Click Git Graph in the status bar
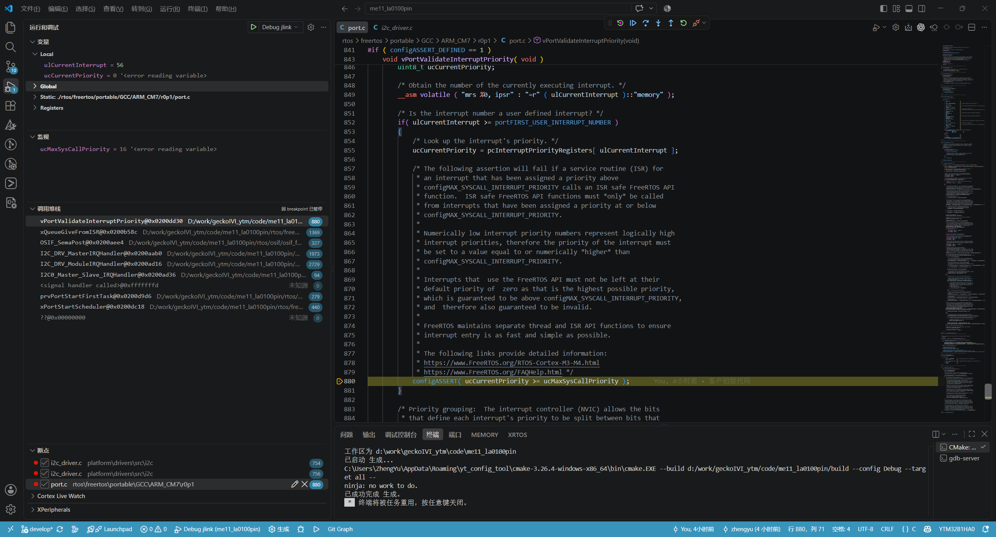This screenshot has height=537, width=996. [x=340, y=529]
